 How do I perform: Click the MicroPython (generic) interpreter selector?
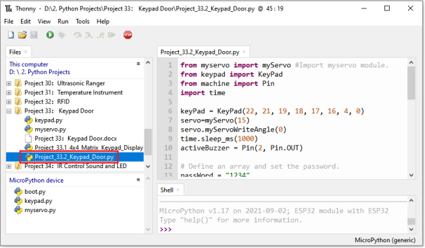[385, 240]
